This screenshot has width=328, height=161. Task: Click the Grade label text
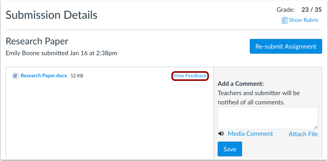pos(285,10)
